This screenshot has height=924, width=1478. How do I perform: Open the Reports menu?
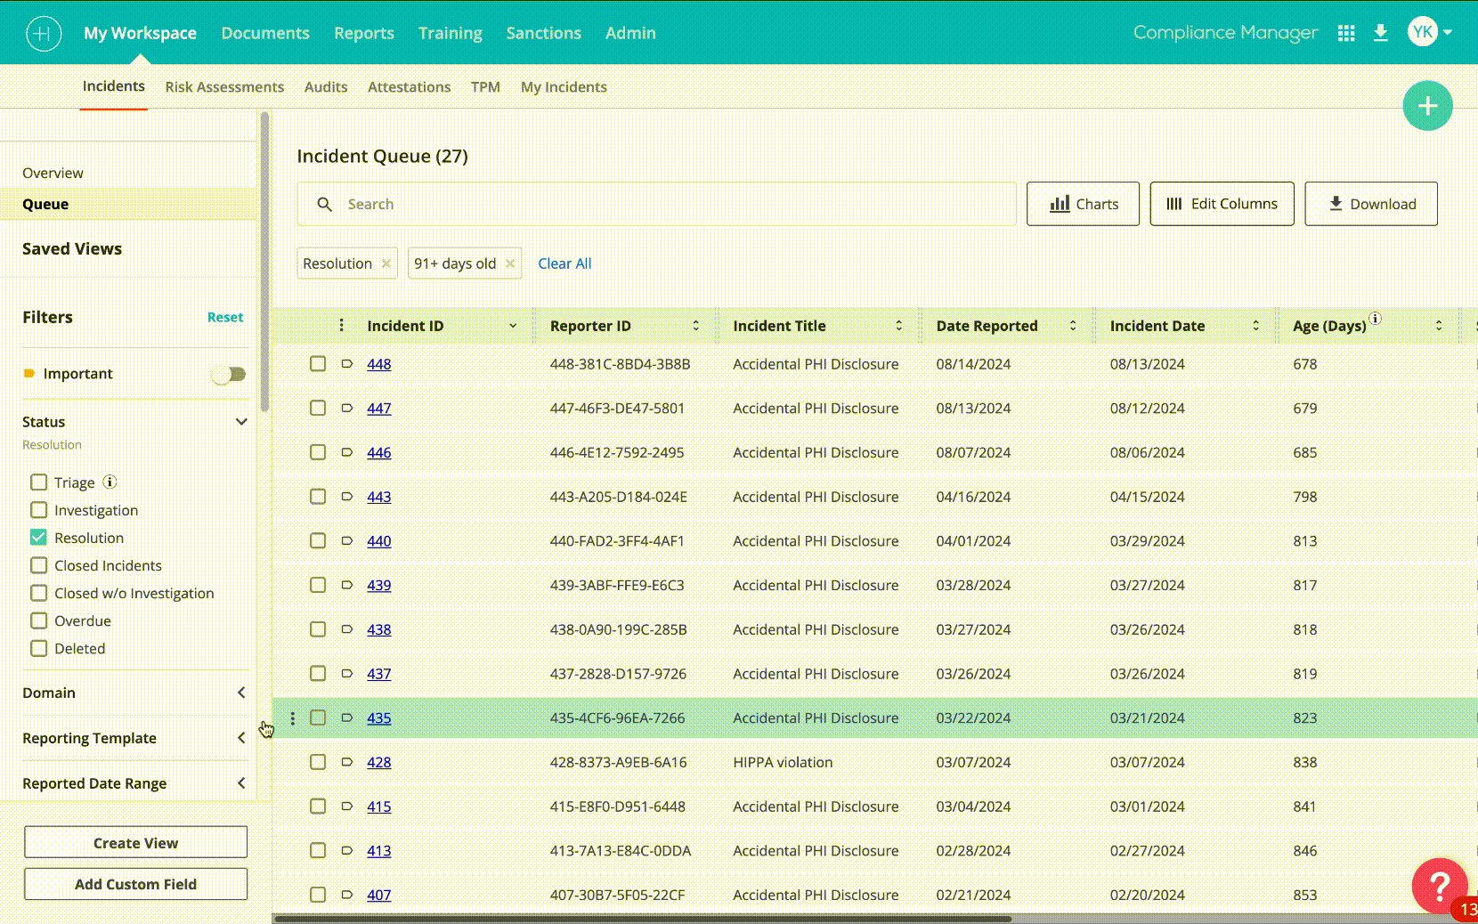pyautogui.click(x=364, y=33)
